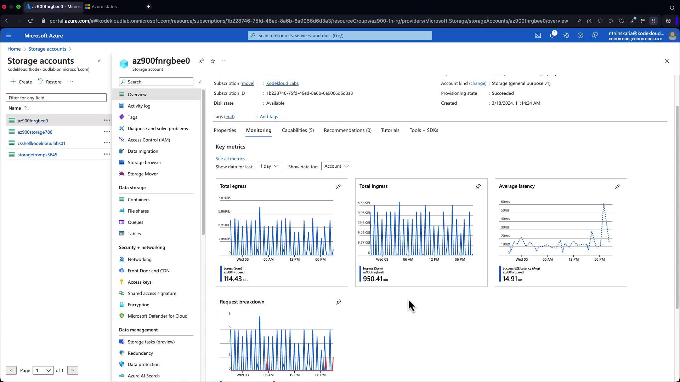Click the Create storage account button
This screenshot has height=382, width=680.
(x=21, y=82)
